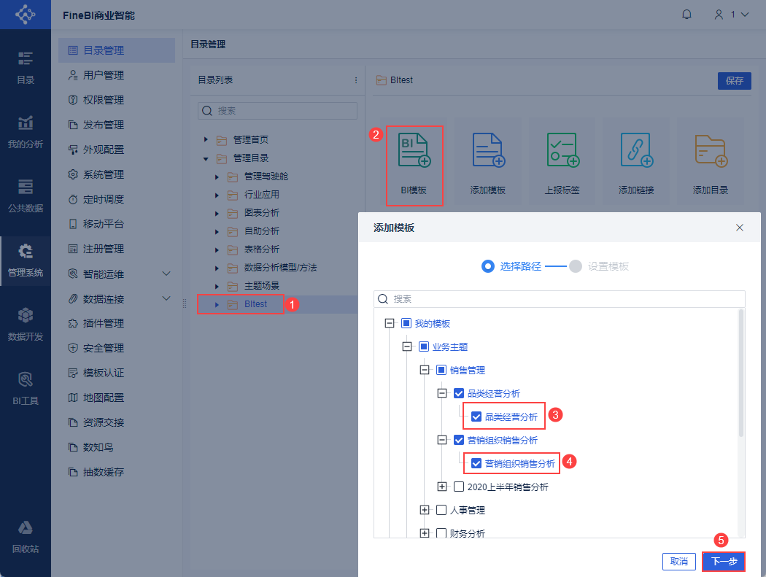766x577 pixels.
Task: Uncheck the parent 品类经营分析 folder checkbox
Action: [x=459, y=393]
